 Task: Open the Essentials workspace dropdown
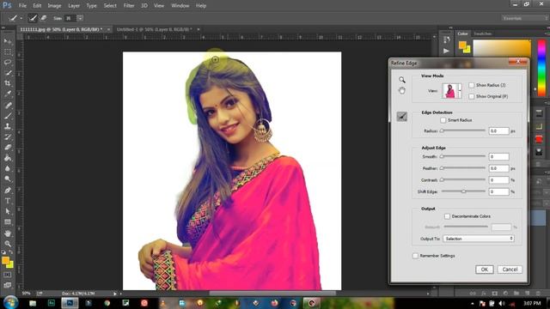(x=524, y=18)
